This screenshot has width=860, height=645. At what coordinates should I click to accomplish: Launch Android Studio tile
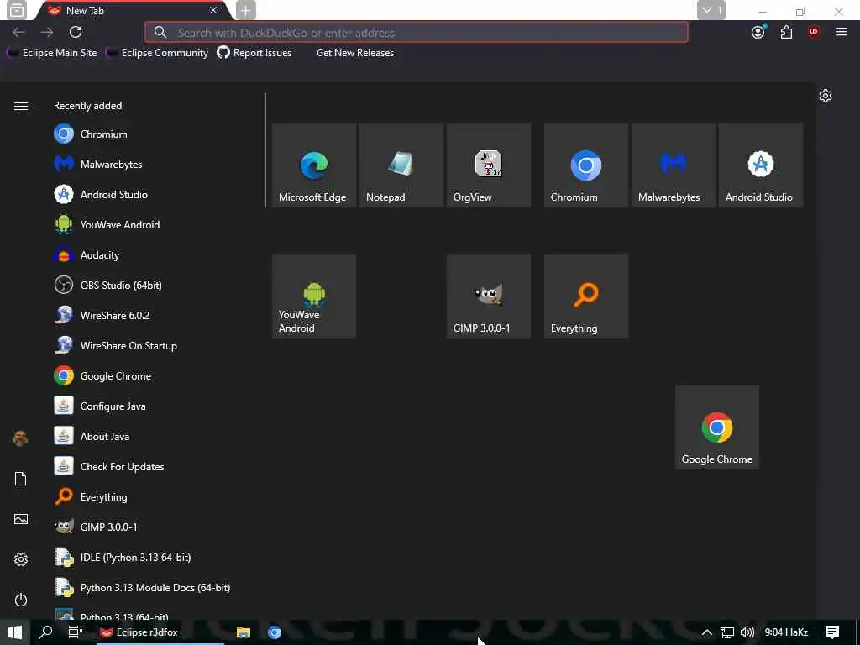pos(760,165)
